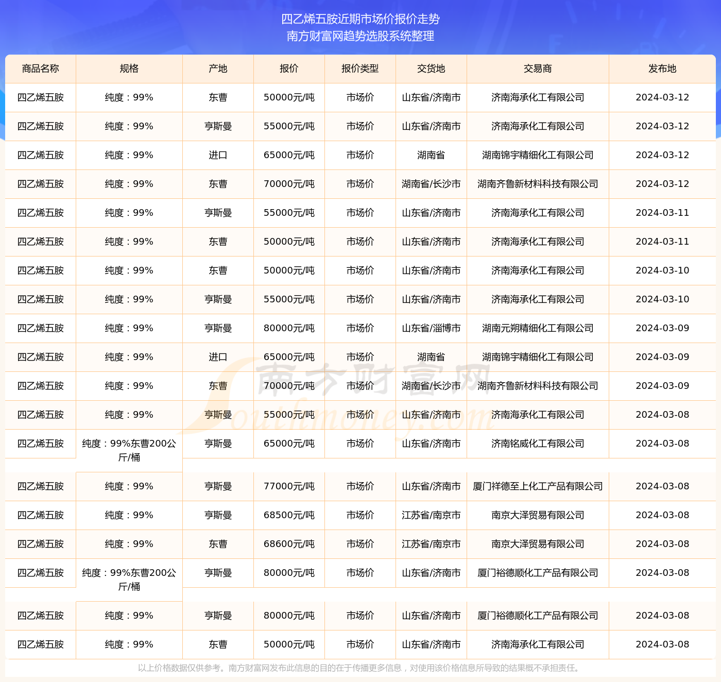
Task: Click the 2024-03-08 date in 厦门祥德至上 row
Action: click(663, 486)
